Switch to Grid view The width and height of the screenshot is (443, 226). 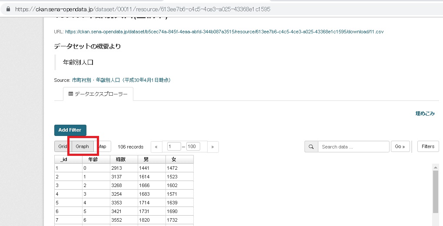[63, 146]
